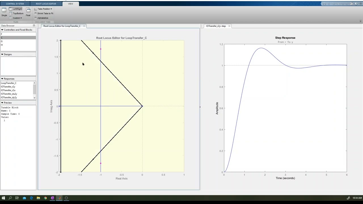Select LoopTransfer_C response
363x204 pixels.
[17, 83]
